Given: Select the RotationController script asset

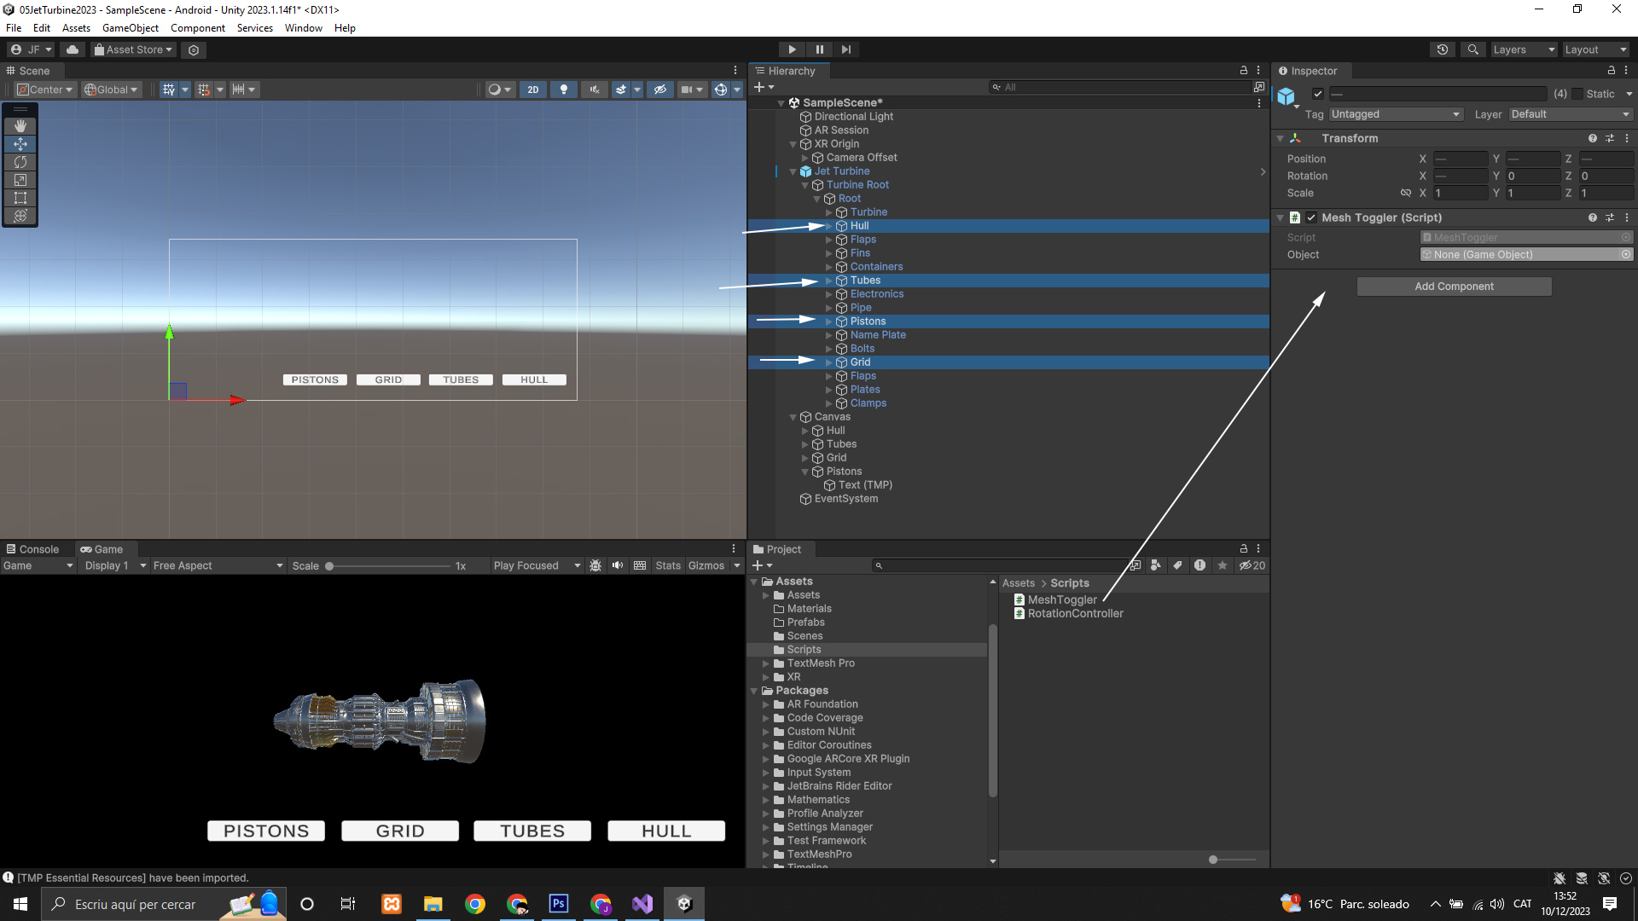Looking at the screenshot, I should [x=1075, y=613].
